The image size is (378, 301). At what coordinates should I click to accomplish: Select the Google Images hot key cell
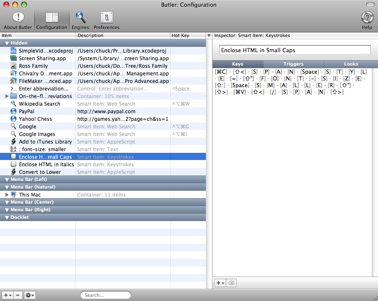click(x=188, y=134)
